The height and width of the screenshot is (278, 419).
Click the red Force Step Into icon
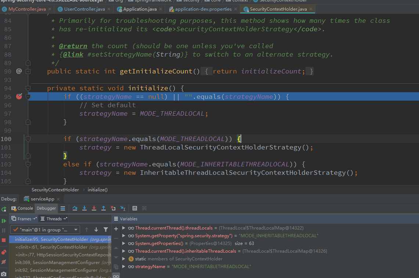pos(94,208)
